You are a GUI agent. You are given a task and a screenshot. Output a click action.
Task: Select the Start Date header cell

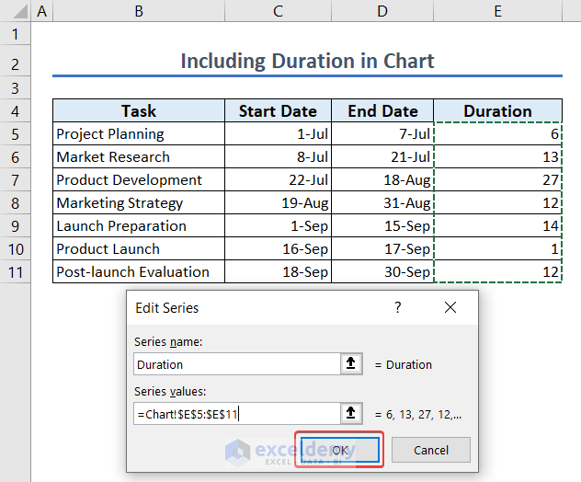point(278,111)
